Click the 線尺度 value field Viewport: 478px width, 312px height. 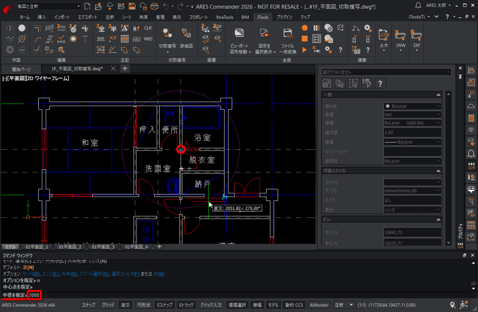tap(412, 132)
